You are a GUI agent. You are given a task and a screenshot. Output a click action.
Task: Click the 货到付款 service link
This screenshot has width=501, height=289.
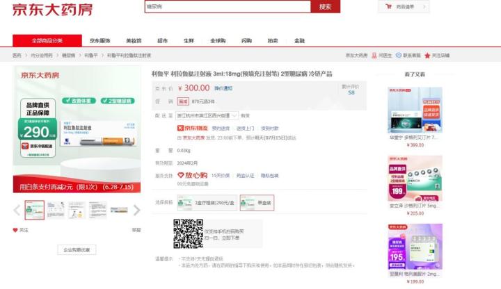(270, 129)
